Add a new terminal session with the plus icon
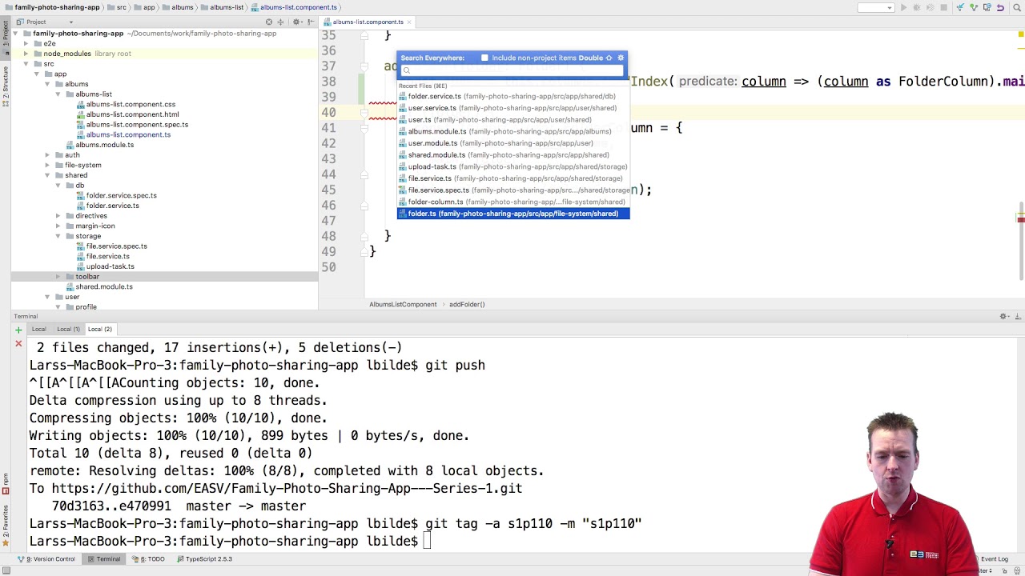The height and width of the screenshot is (576, 1025). (x=18, y=330)
